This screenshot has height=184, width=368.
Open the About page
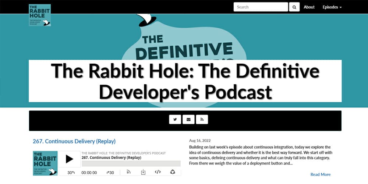click(x=309, y=7)
